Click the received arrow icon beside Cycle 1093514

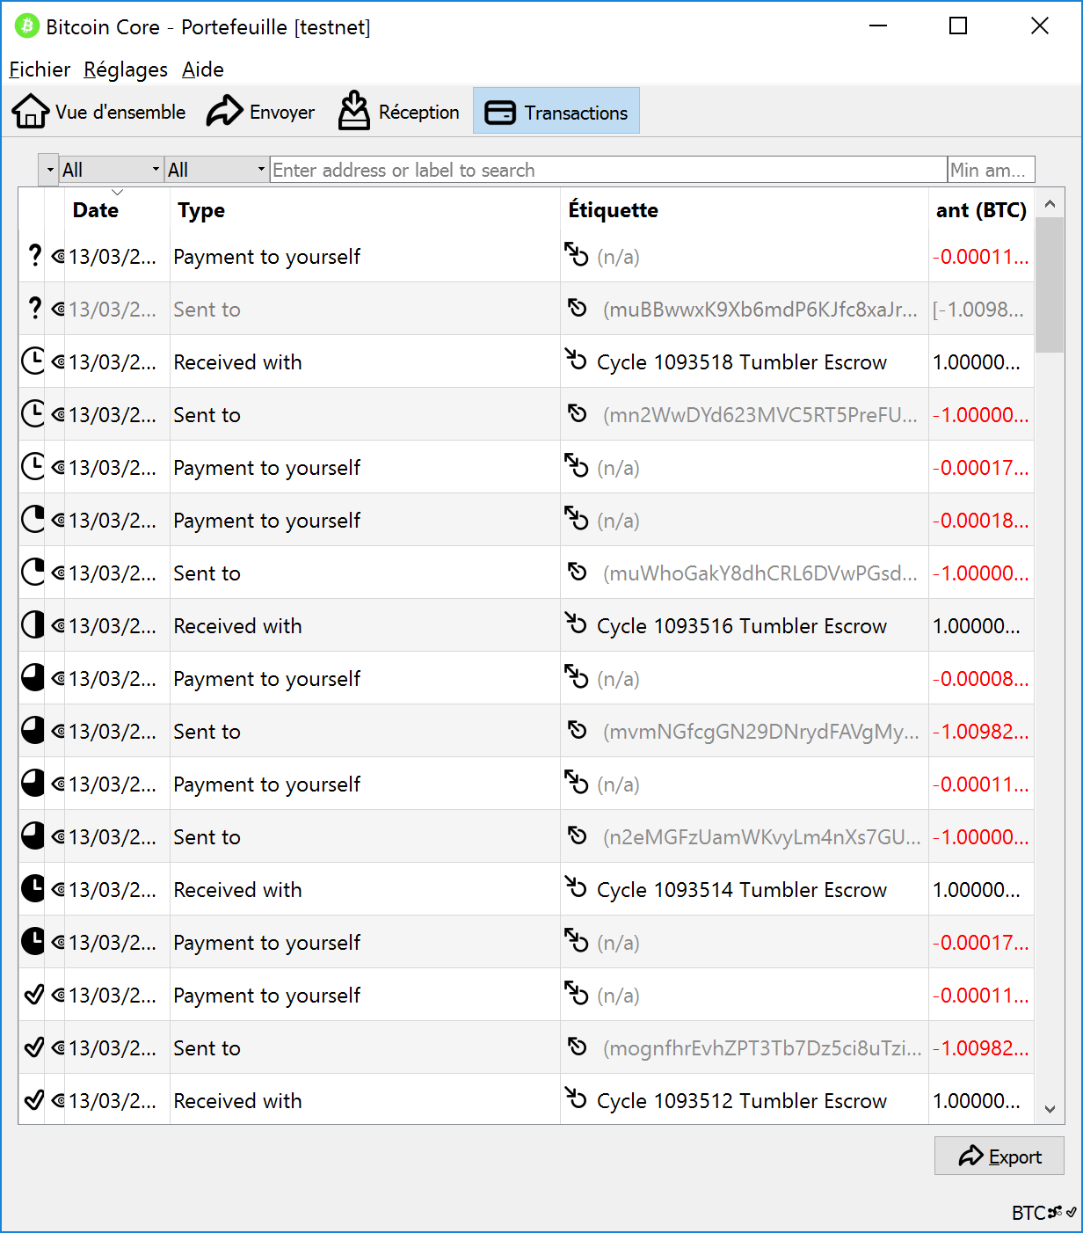576,887
